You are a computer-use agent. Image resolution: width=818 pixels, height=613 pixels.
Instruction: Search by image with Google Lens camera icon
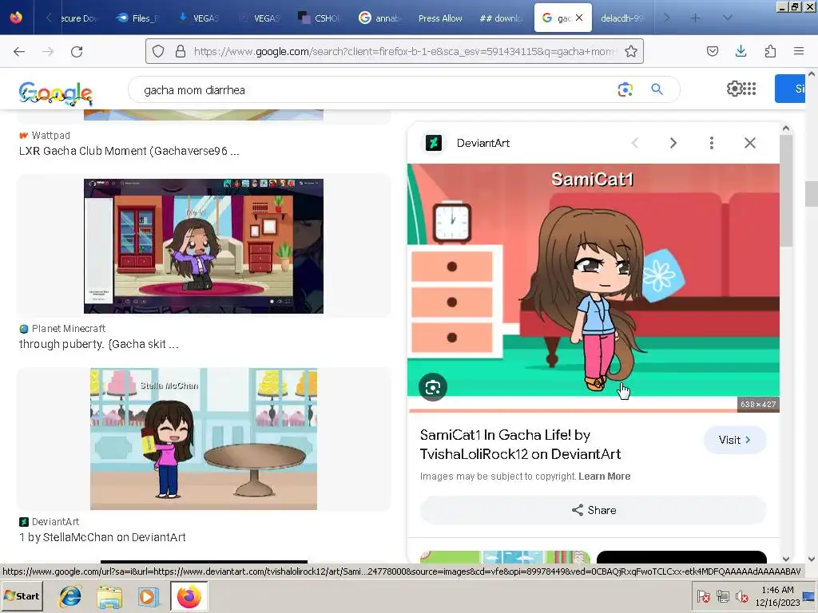click(x=625, y=89)
